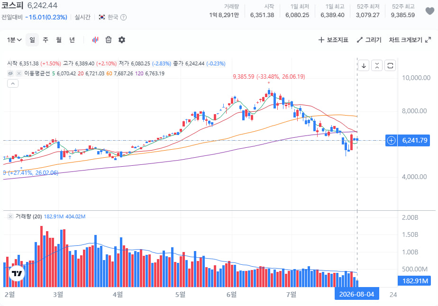Click the 4,000.00 price axis label
The width and height of the screenshot is (438, 306).
point(414,177)
